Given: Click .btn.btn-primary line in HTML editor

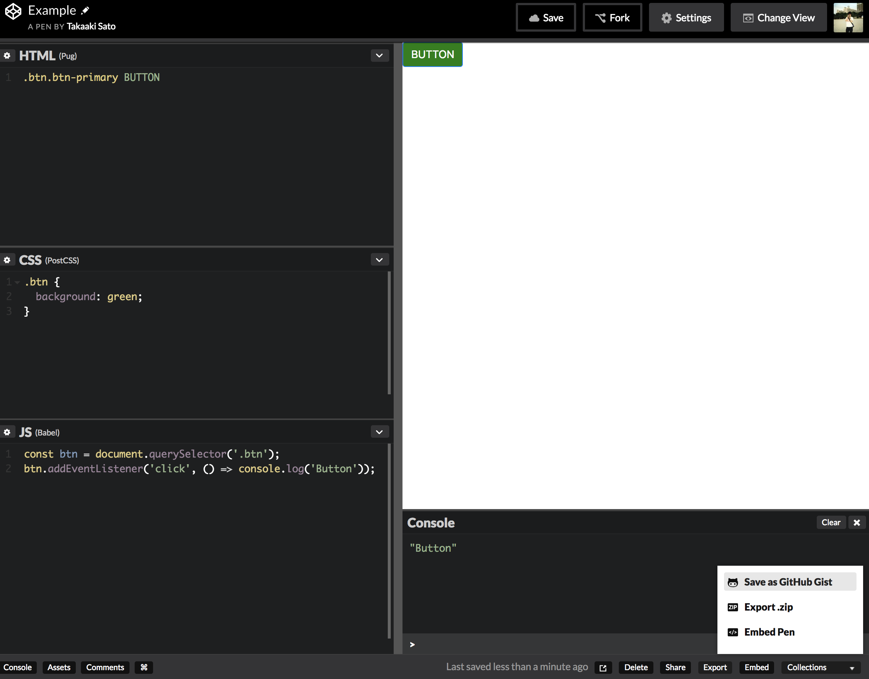Looking at the screenshot, I should click(92, 78).
